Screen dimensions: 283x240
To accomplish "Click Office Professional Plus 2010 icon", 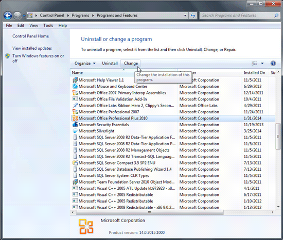I will [x=75, y=118].
